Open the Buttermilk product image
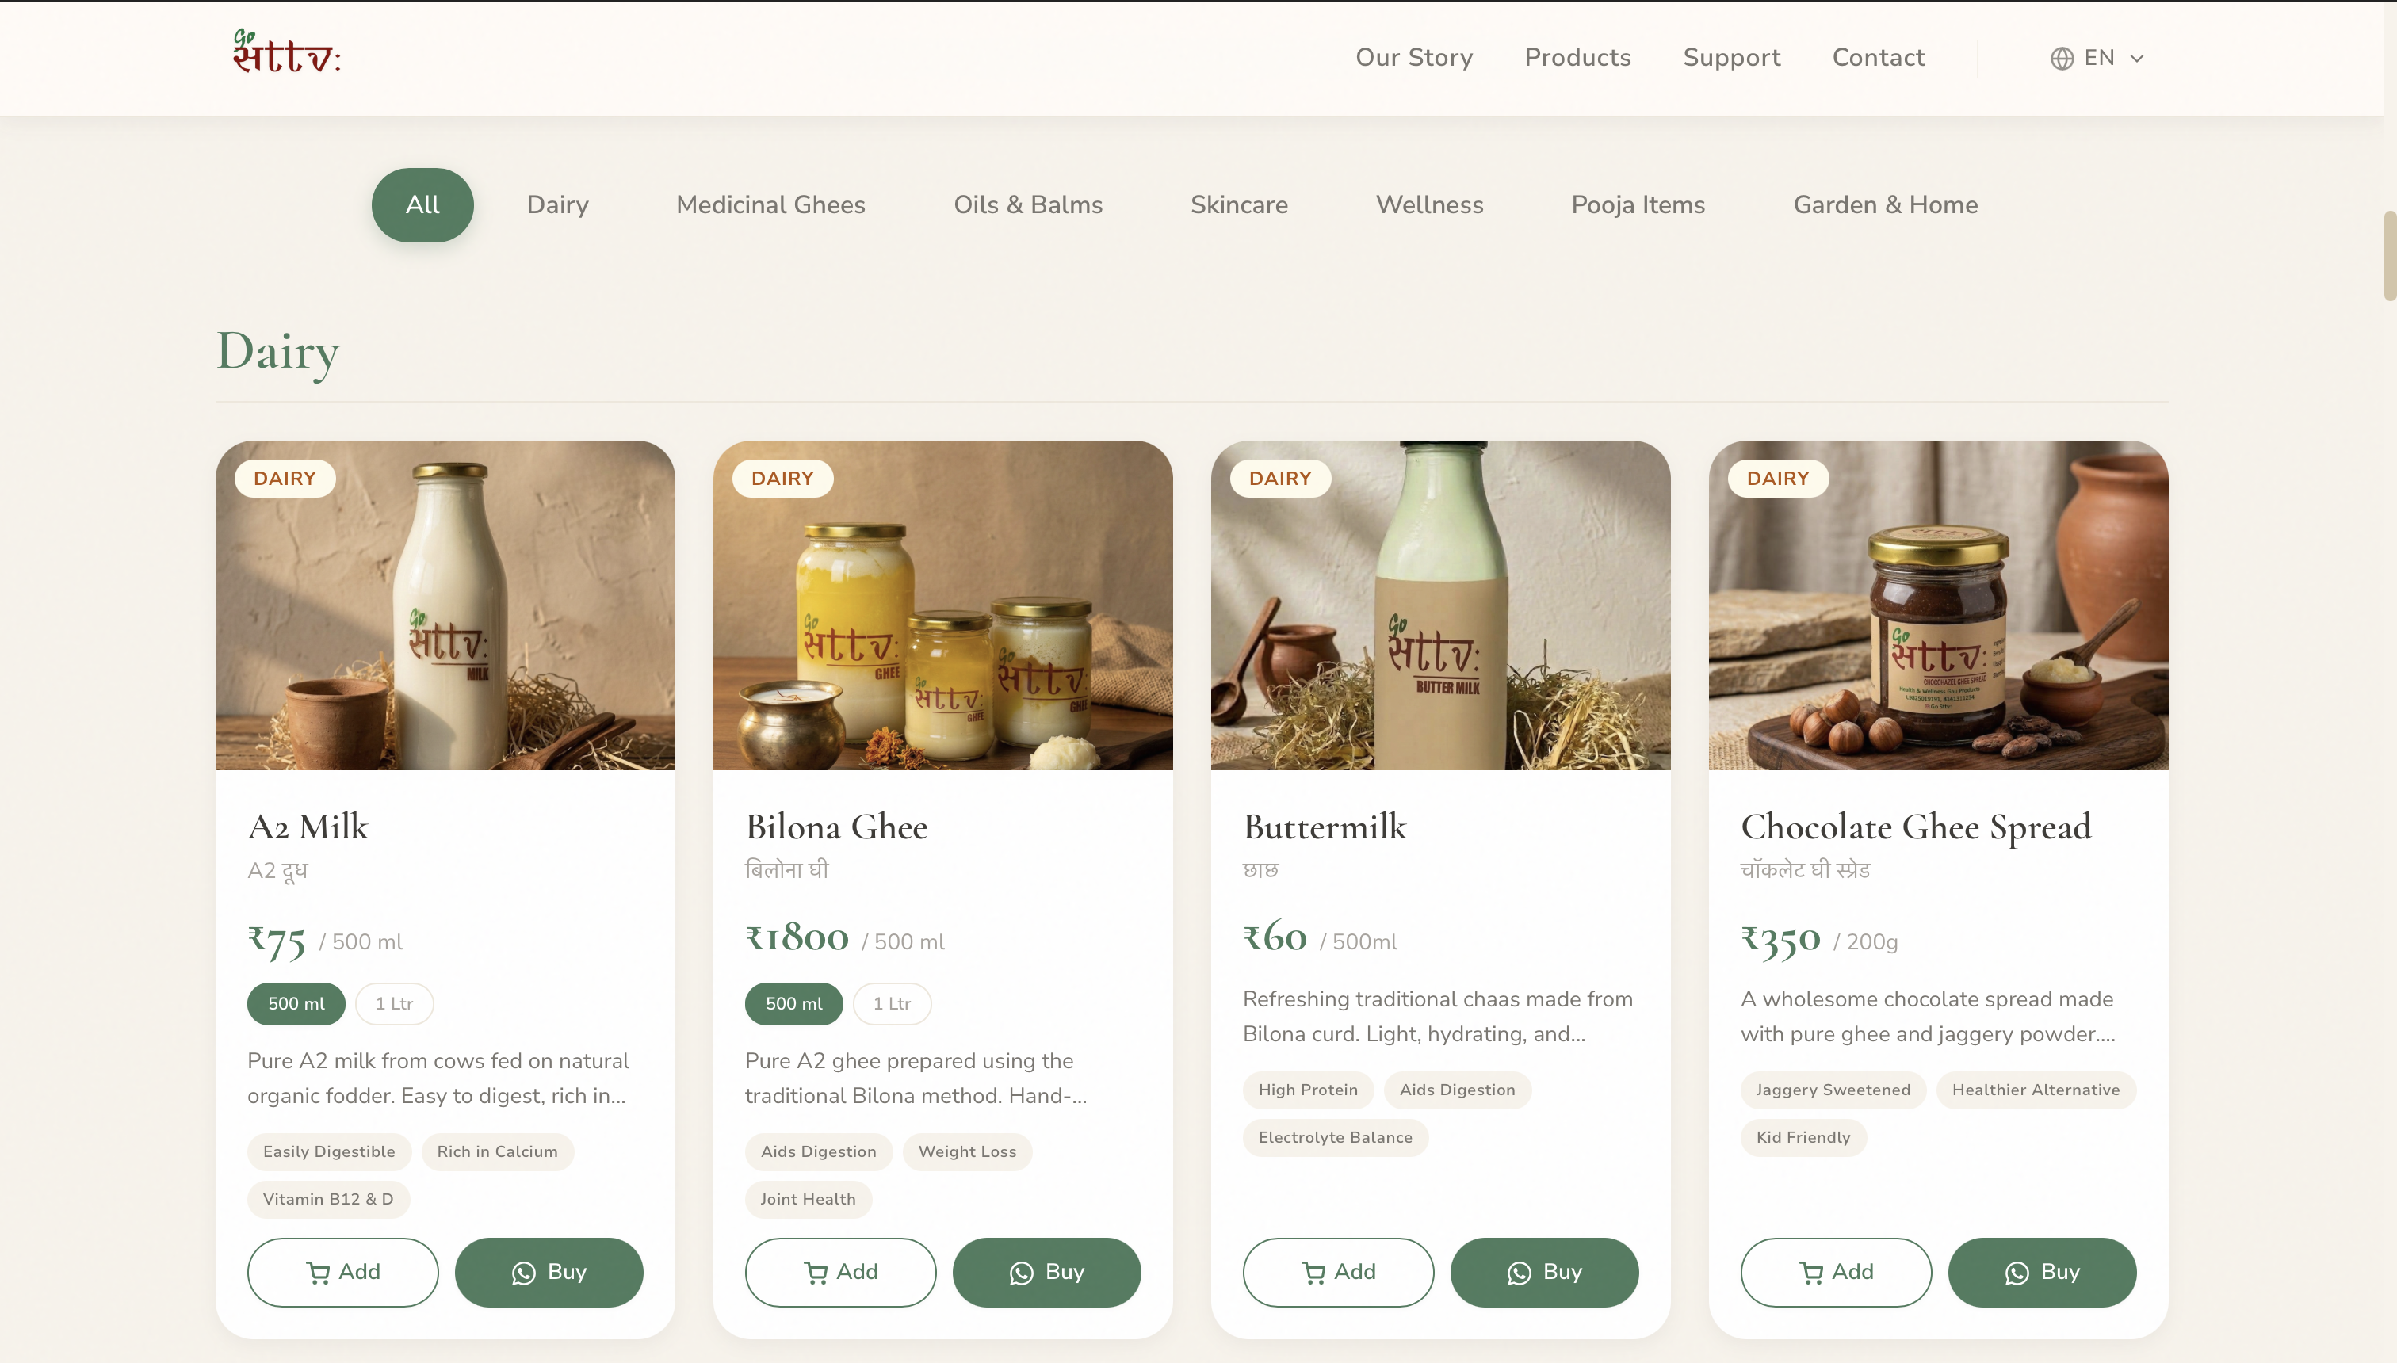2397x1363 pixels. click(x=1440, y=605)
